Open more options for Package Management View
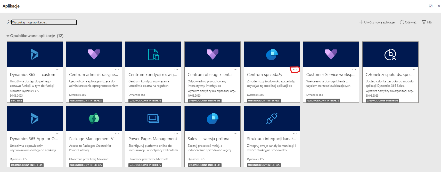 point(117,134)
